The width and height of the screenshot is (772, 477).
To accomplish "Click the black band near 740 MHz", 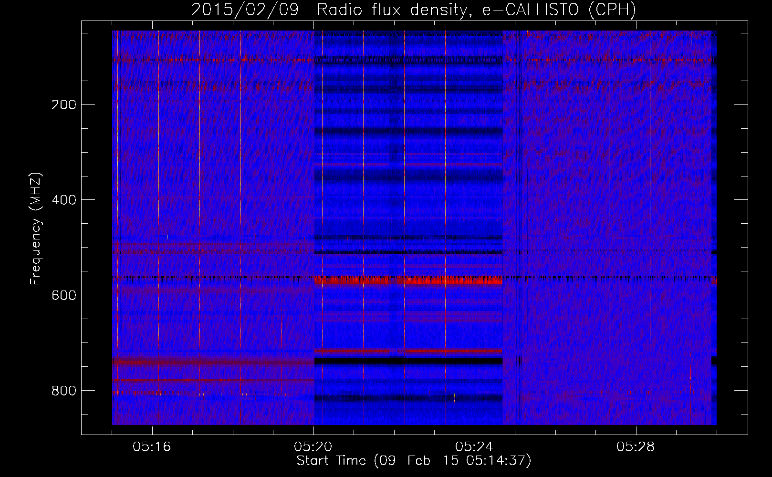I will [x=408, y=361].
